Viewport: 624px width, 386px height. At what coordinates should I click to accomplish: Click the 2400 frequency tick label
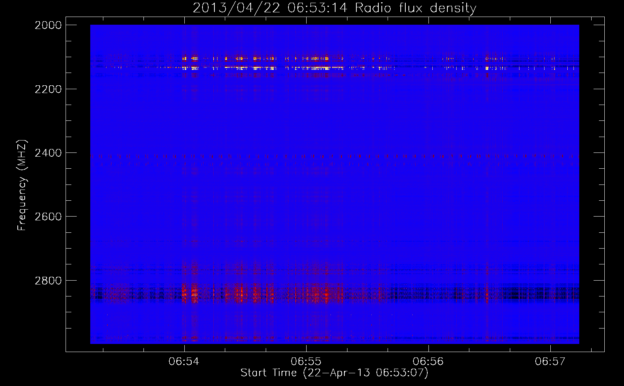click(x=48, y=153)
